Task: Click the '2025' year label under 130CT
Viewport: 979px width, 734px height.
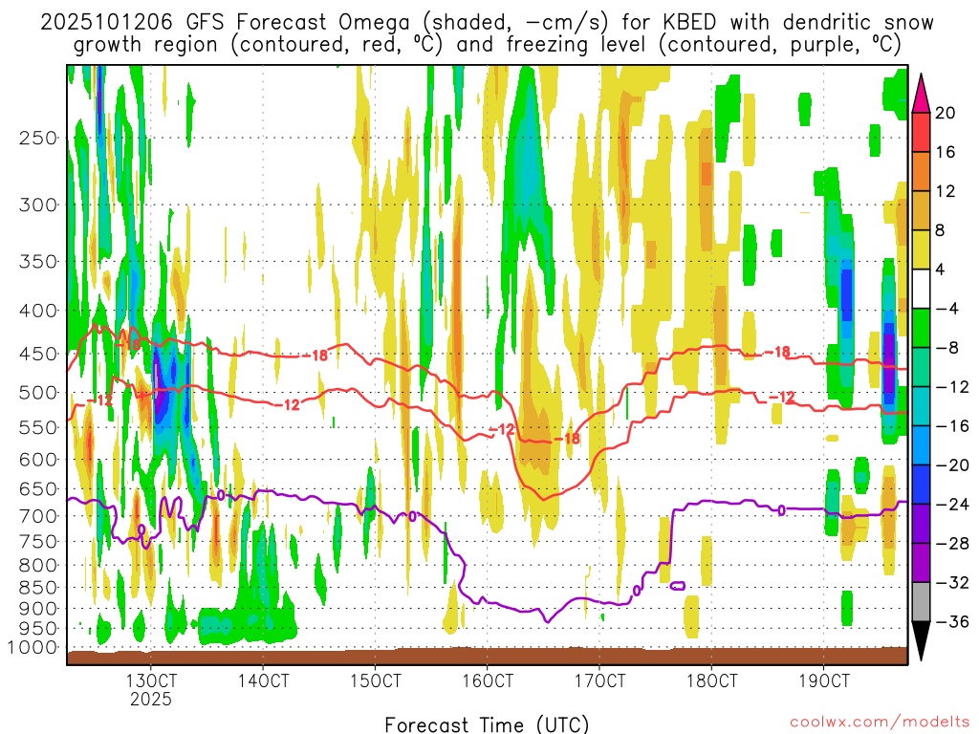Action: [151, 699]
